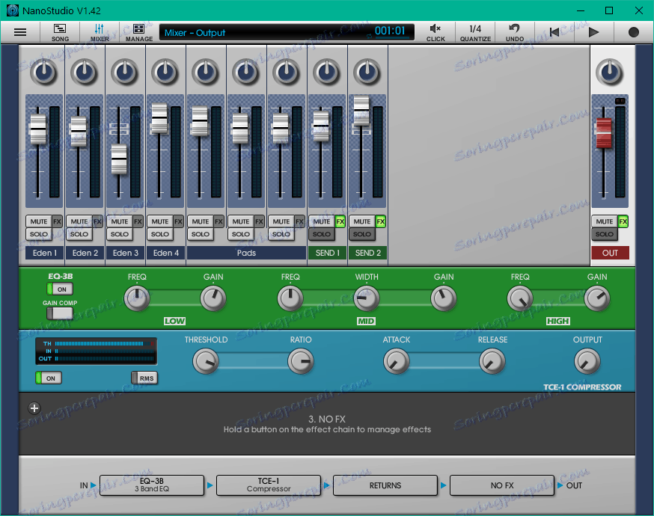Mute the Eden 1 channel

pos(39,221)
